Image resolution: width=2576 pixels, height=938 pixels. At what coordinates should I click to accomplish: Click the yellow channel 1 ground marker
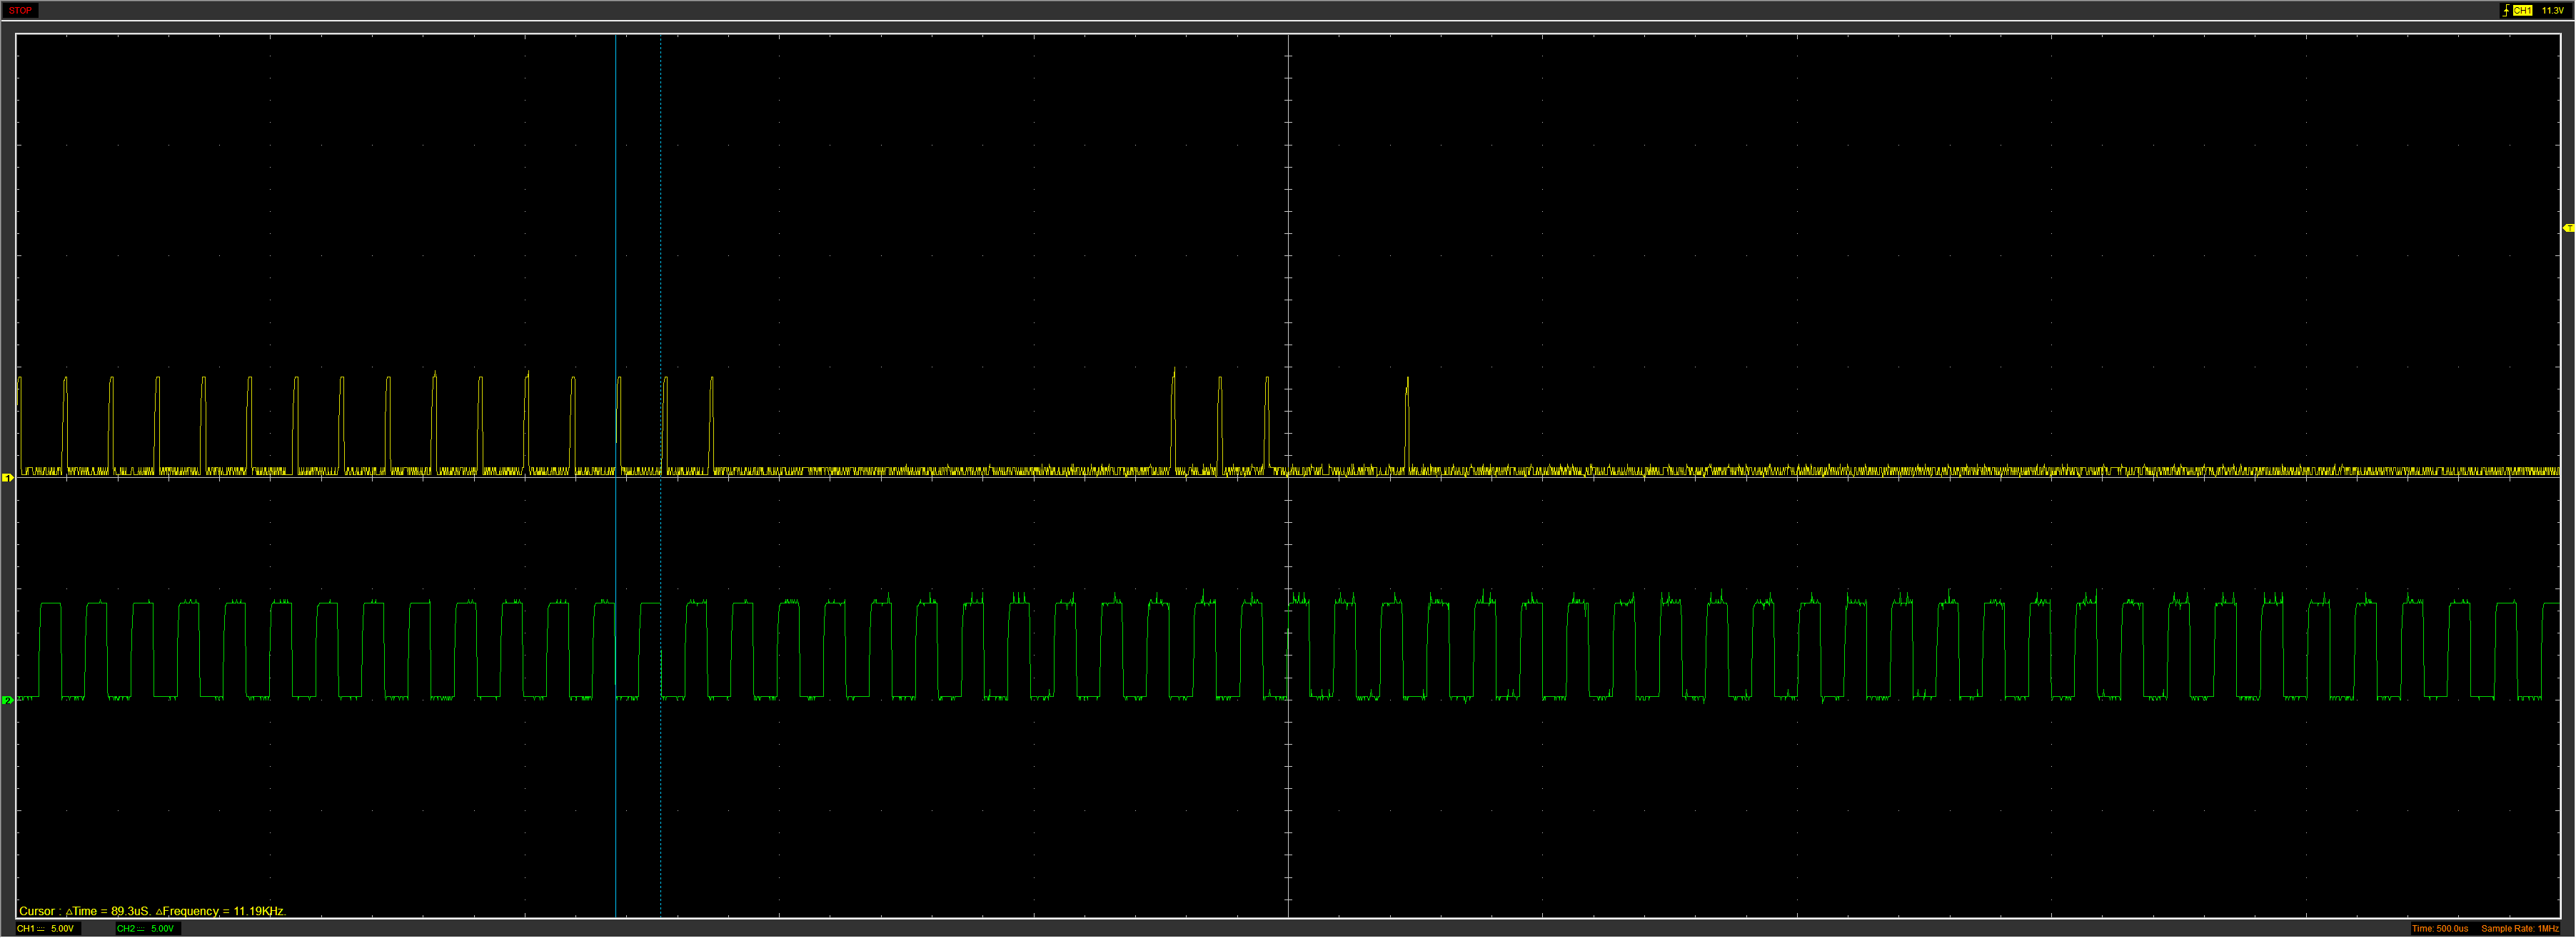(x=7, y=479)
